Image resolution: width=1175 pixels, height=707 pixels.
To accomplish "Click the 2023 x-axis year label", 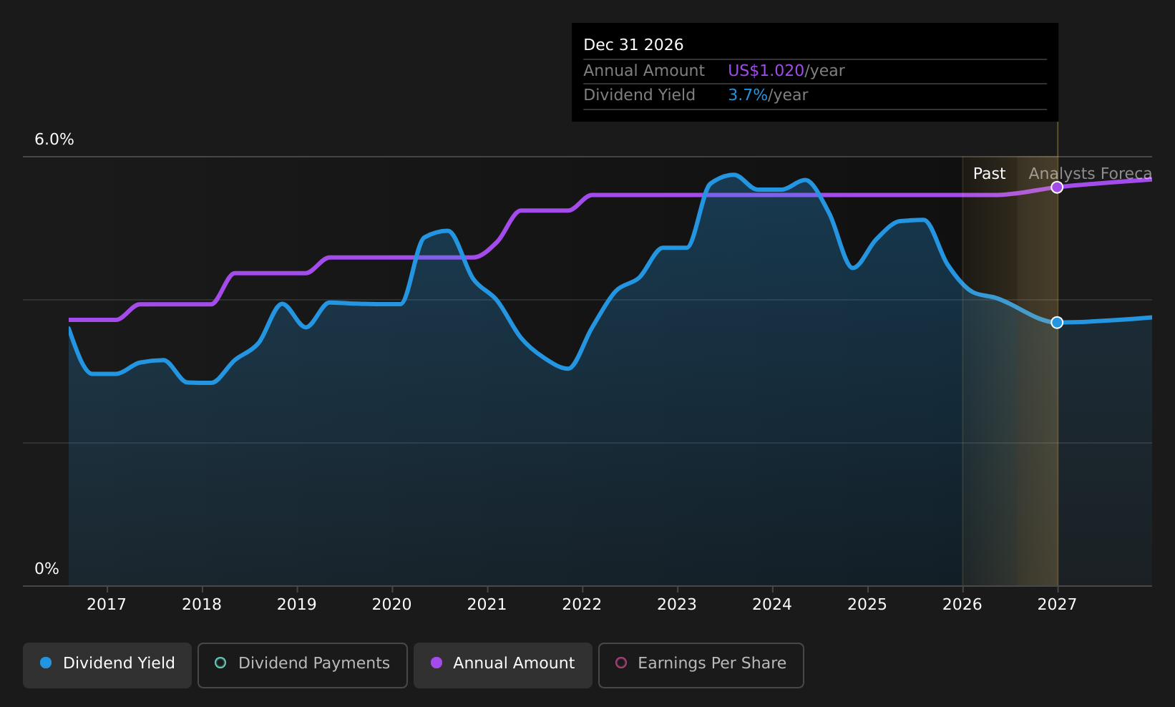I will coord(677,605).
